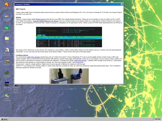Click the Airplay section heading
Image resolution: width=162 pixels, height=121 pixels.
click(18, 17)
